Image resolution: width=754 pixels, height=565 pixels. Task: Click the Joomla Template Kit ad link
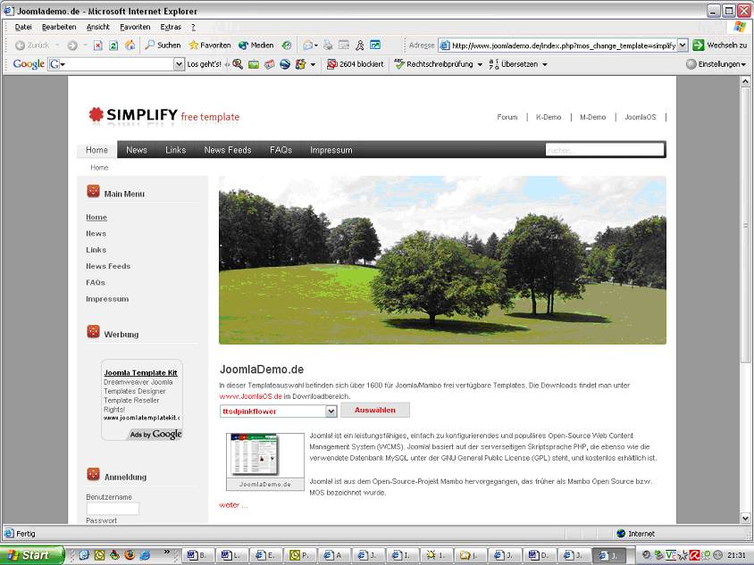pos(140,373)
